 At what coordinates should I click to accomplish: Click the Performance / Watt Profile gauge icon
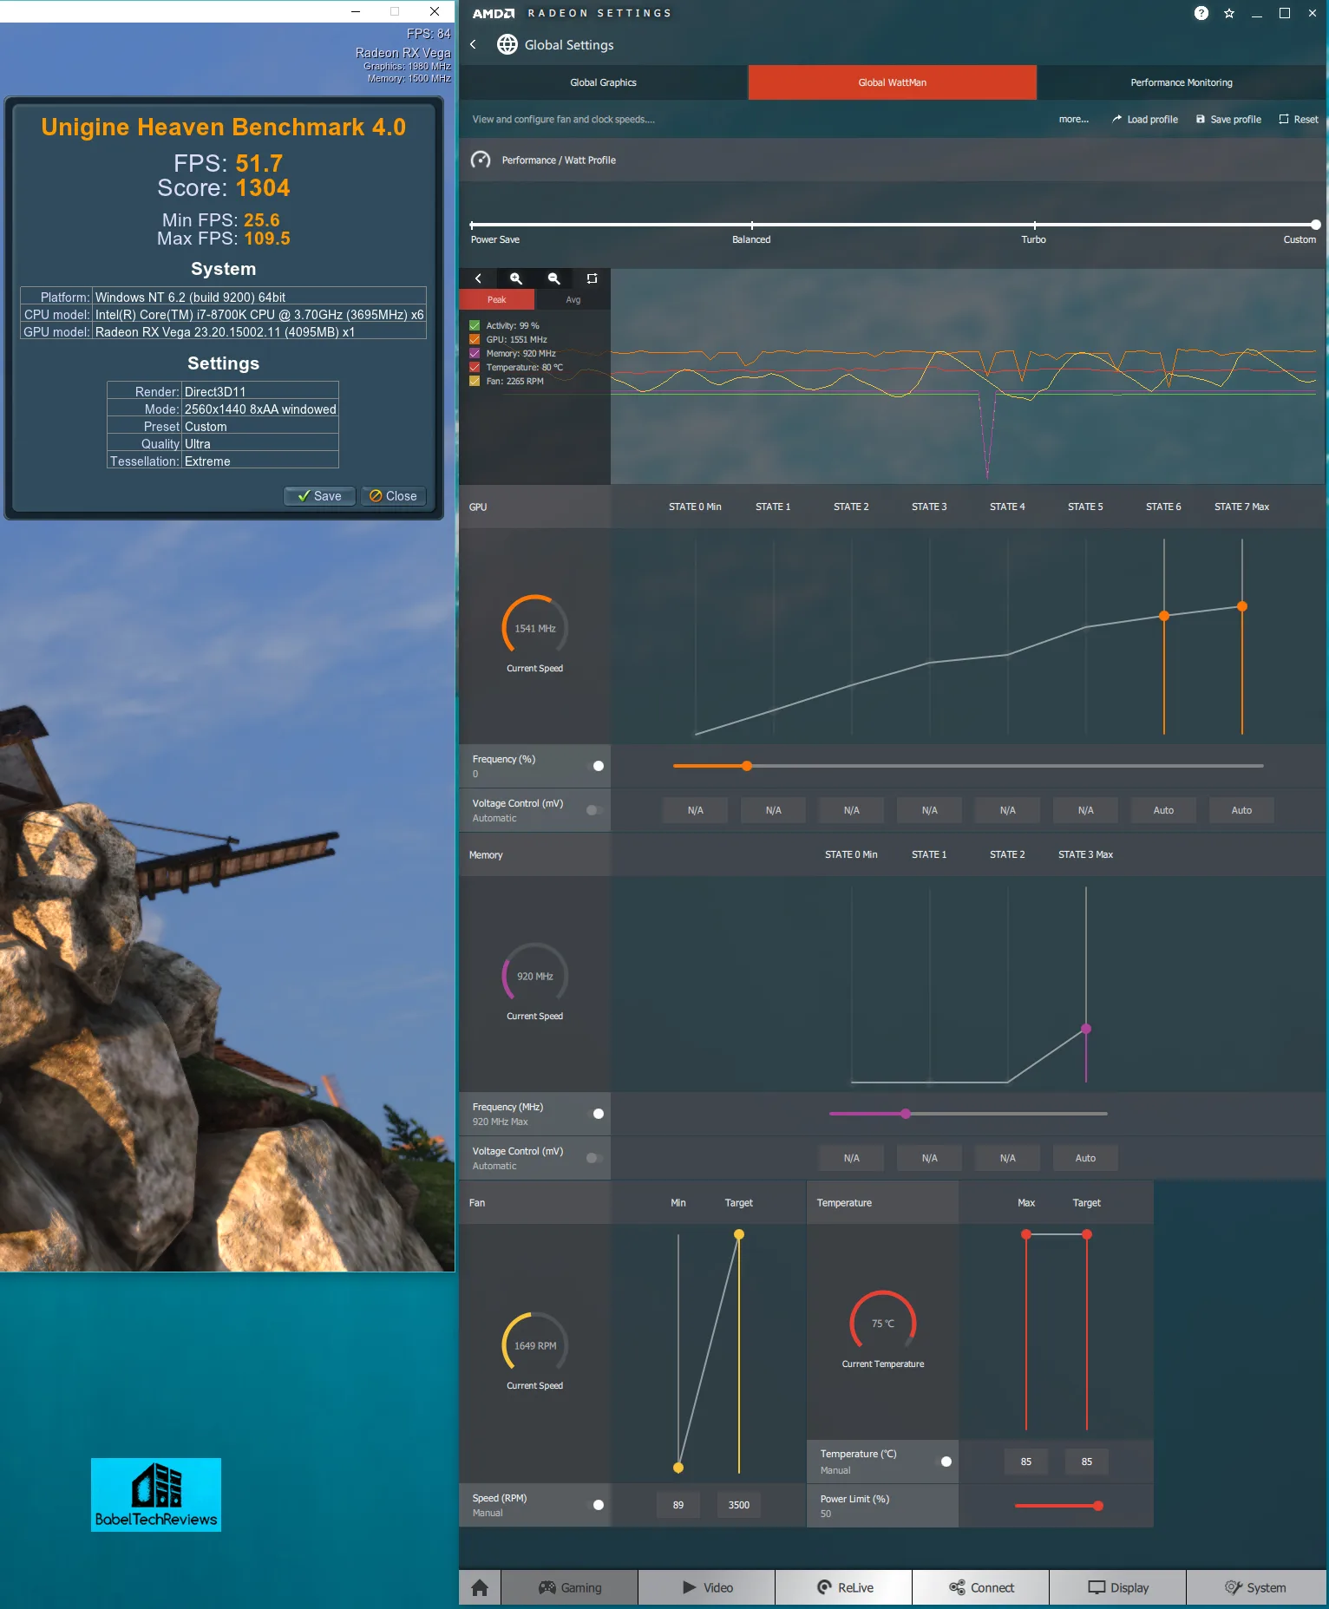pos(481,160)
